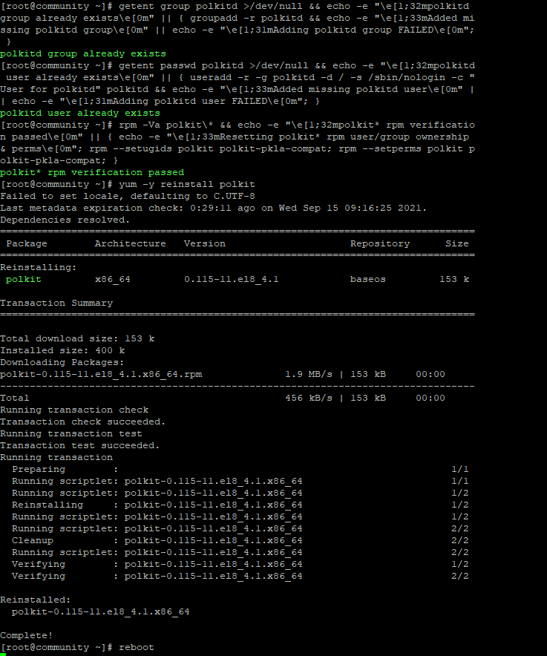547x656 pixels.
Task: Click the 'Package' column header
Action: [x=27, y=243]
